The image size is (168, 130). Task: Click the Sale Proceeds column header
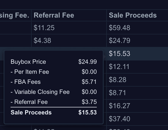pos(133,15)
